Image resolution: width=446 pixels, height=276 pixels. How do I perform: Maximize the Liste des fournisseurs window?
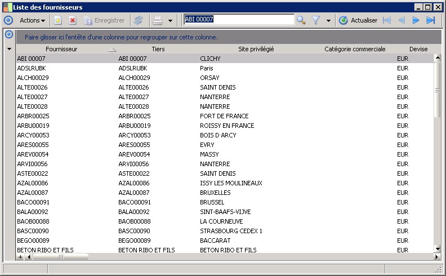click(x=428, y=7)
